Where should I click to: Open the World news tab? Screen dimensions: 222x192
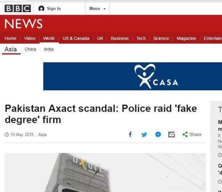click(x=49, y=39)
